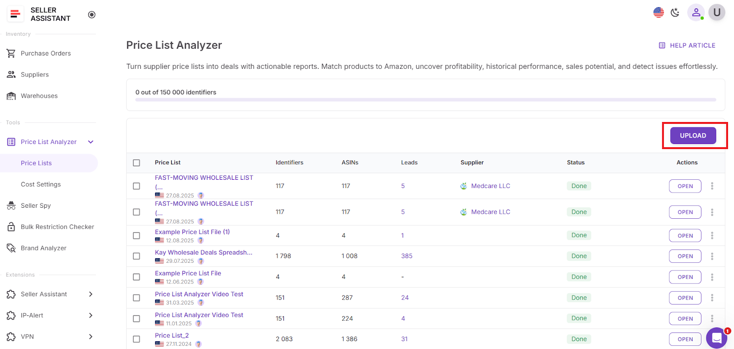The image size is (734, 349).
Task: Click OPEN for Example Price List File (1)
Action: pos(685,236)
